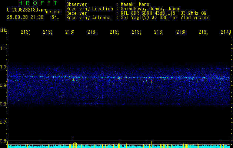This screenshot has height=148, width=233.
Task: Click the yellow intensity peak below the 2135 mark
Action: click(119, 144)
